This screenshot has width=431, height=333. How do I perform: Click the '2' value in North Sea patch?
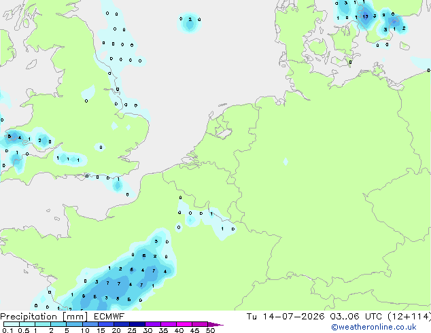tap(190, 20)
